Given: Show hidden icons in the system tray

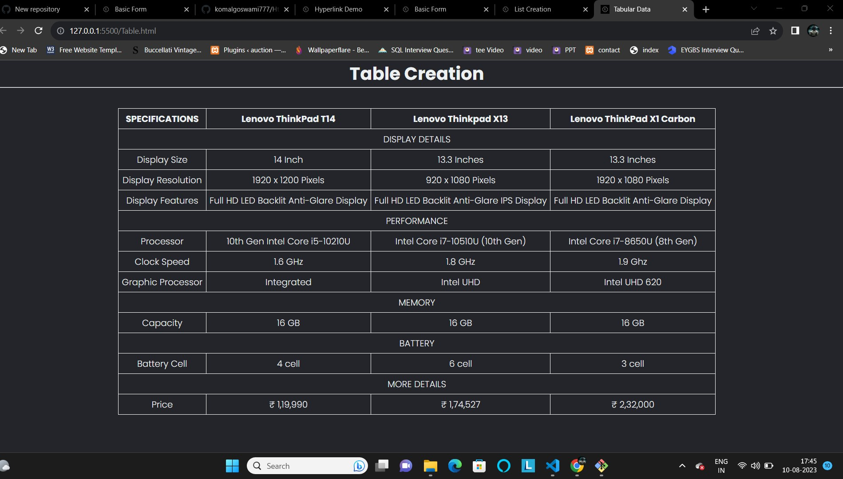Looking at the screenshot, I should tap(682, 466).
